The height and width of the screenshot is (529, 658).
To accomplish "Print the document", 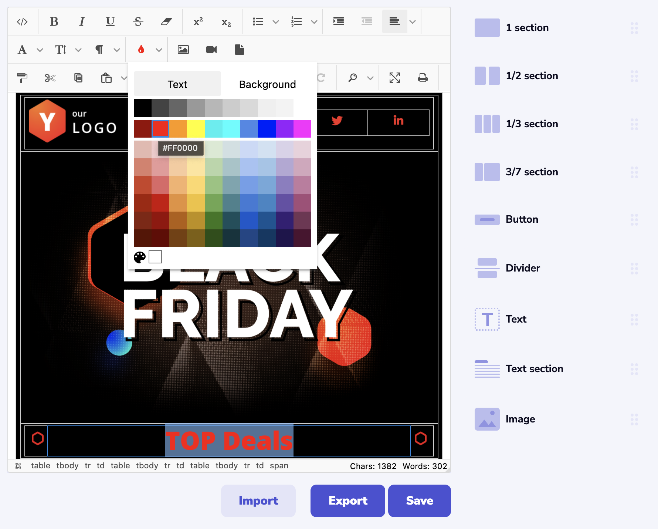I will pyautogui.click(x=423, y=78).
